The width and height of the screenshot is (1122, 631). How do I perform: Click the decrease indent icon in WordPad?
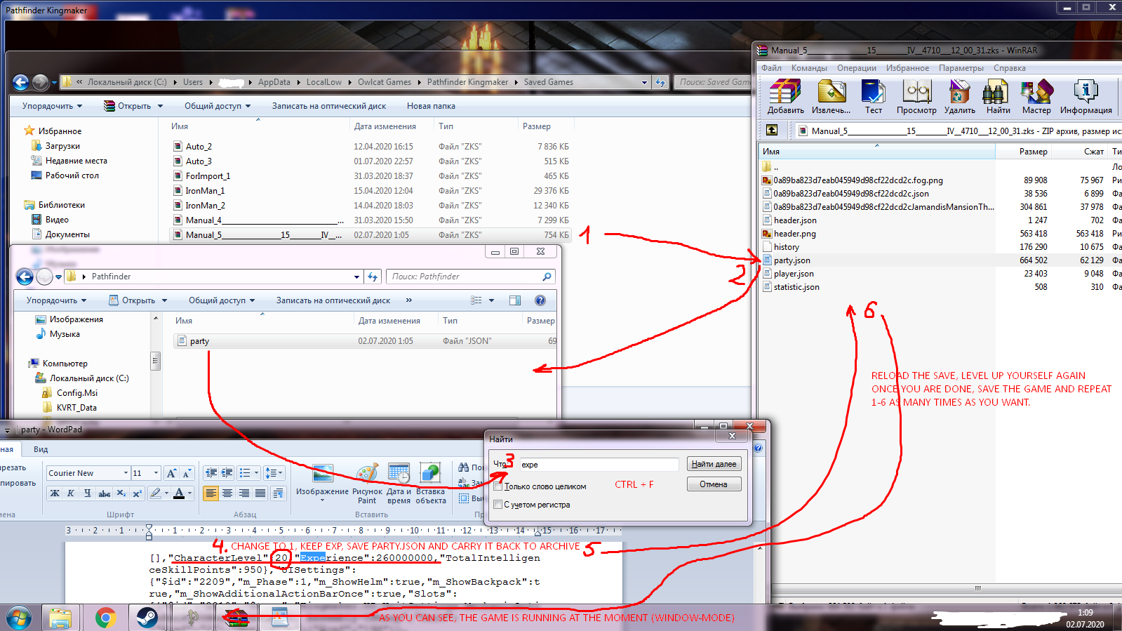pyautogui.click(x=211, y=473)
